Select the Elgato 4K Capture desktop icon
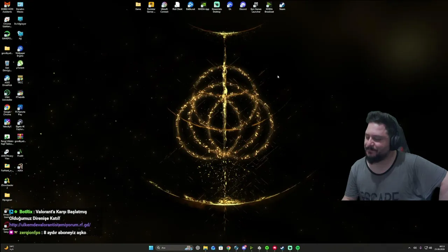The height and width of the screenshot is (252, 448). [x=20, y=125]
